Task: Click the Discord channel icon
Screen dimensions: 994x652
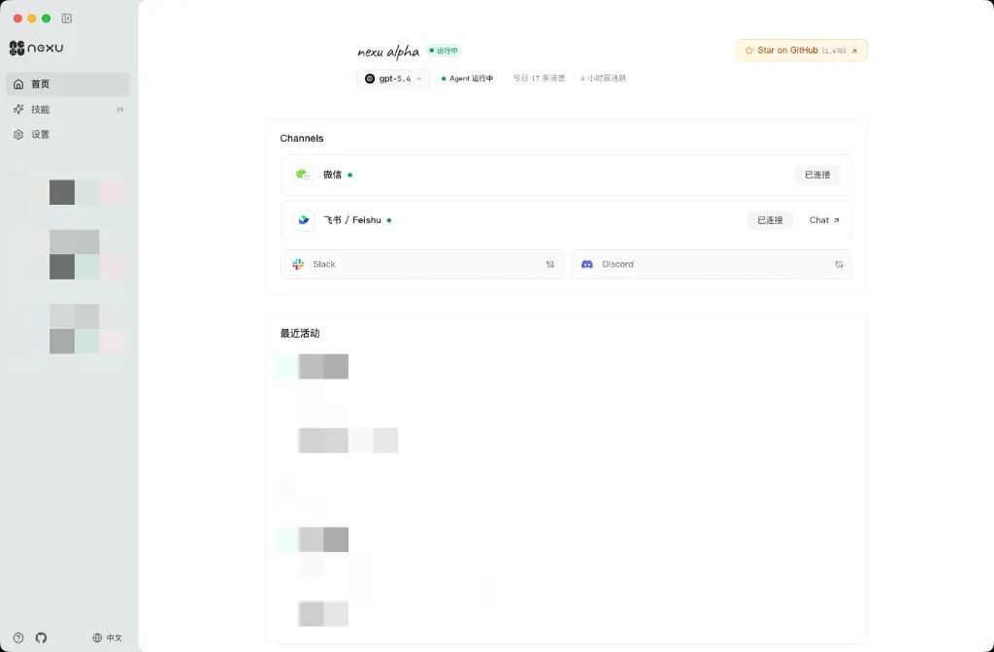Action: pyautogui.click(x=587, y=264)
